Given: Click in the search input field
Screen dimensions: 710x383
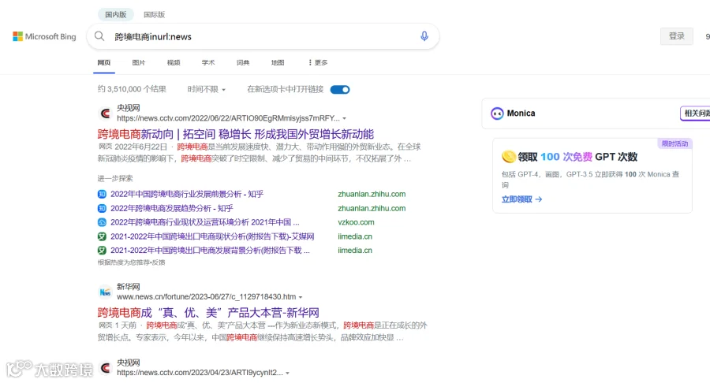Looking at the screenshot, I should (263, 36).
